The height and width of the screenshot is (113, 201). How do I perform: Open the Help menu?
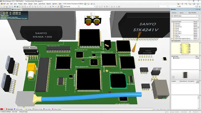coord(60,4)
